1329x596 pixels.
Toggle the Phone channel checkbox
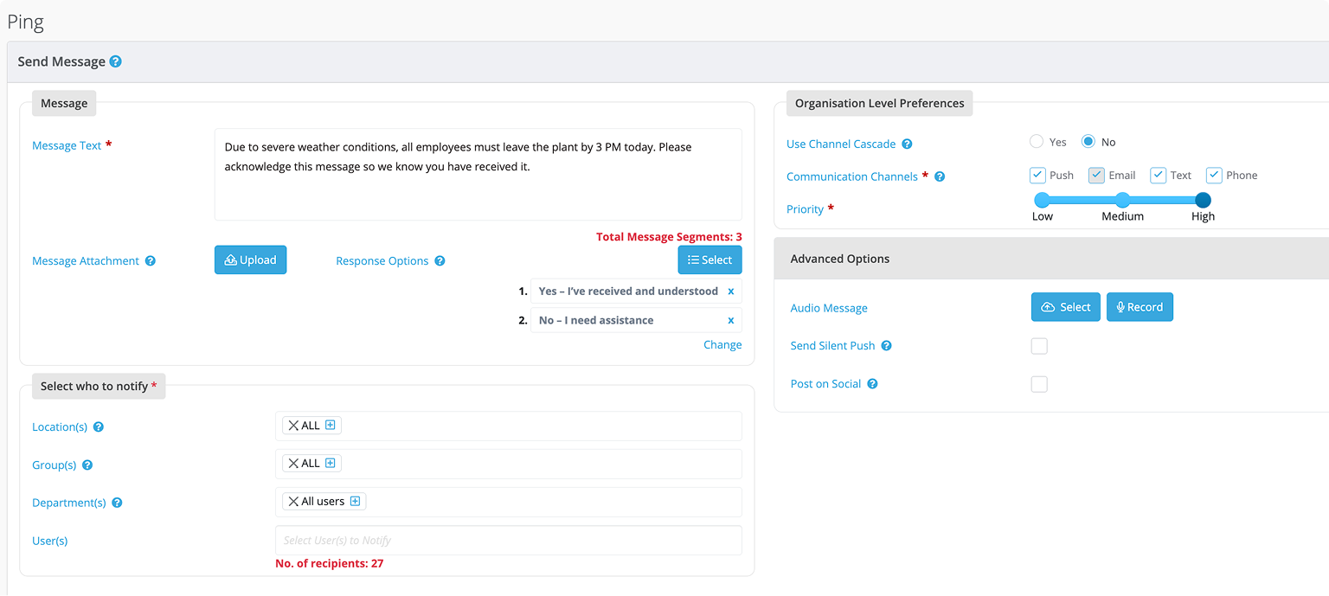coord(1214,175)
